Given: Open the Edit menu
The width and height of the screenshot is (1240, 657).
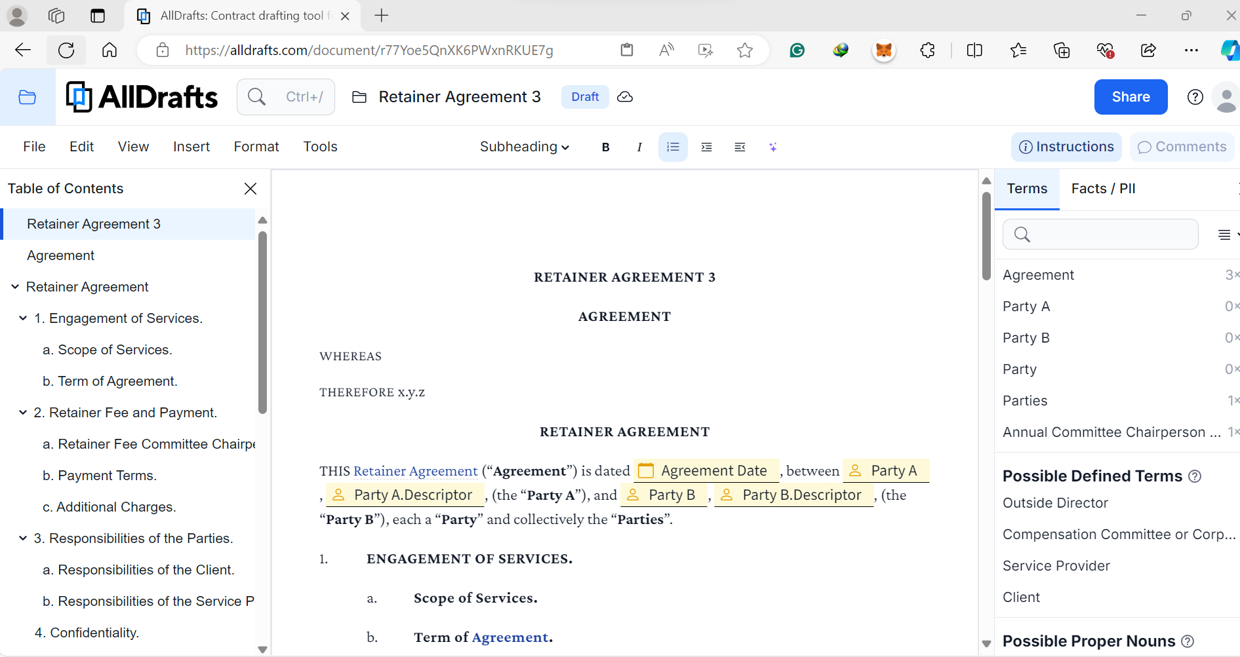Looking at the screenshot, I should (x=81, y=147).
